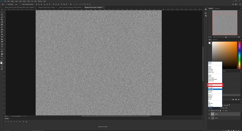The height and width of the screenshot is (131, 242).
Task: Select the Zoom tool
Action: (2, 57)
